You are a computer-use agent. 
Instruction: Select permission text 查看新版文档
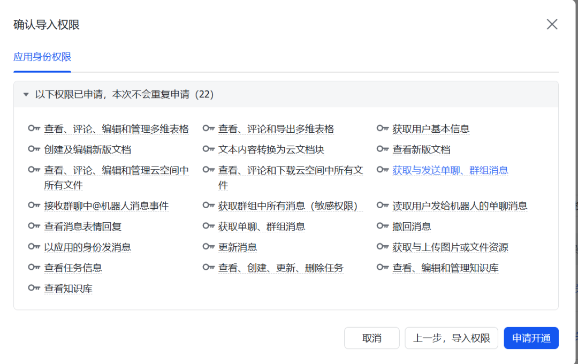[x=421, y=150]
